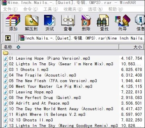Click size value 7,822,250

click(131, 120)
